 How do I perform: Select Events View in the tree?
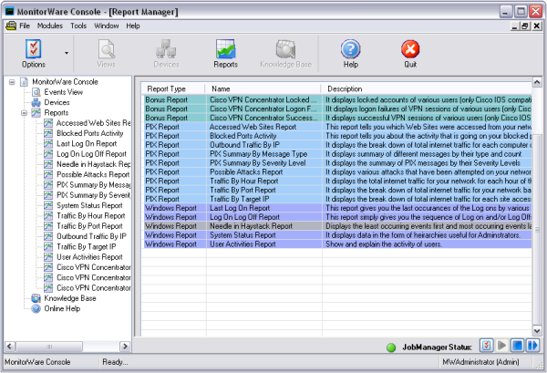point(63,92)
